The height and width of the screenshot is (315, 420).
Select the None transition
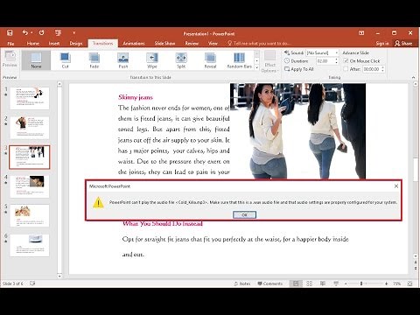pos(36,60)
